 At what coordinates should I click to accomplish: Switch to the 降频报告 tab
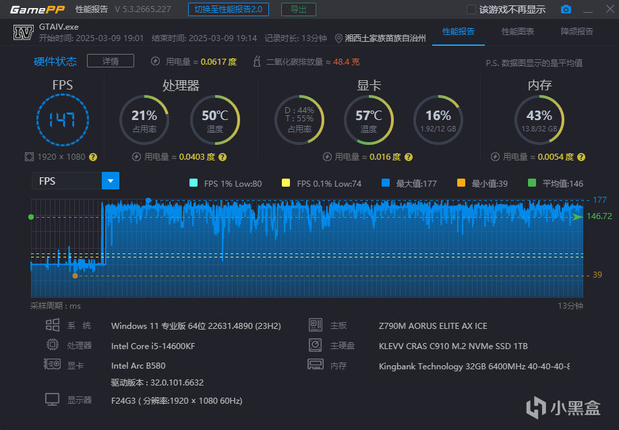tap(577, 32)
